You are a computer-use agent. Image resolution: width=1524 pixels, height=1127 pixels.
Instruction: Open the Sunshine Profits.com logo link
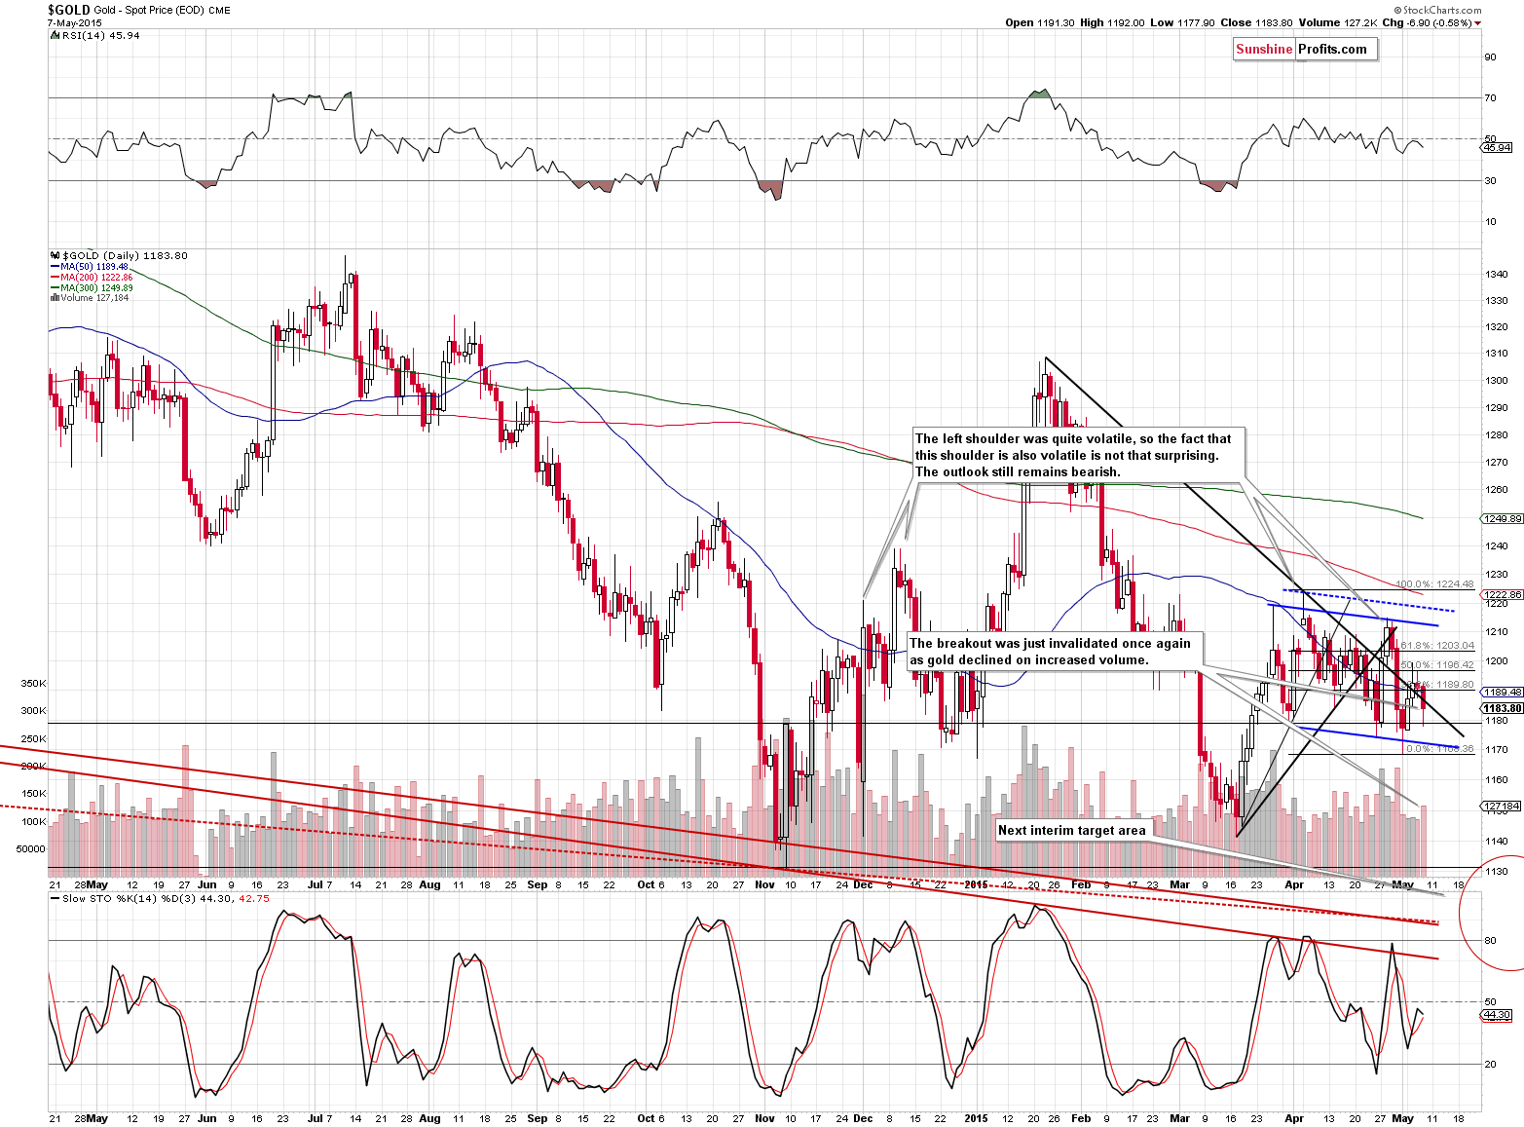(x=1305, y=50)
